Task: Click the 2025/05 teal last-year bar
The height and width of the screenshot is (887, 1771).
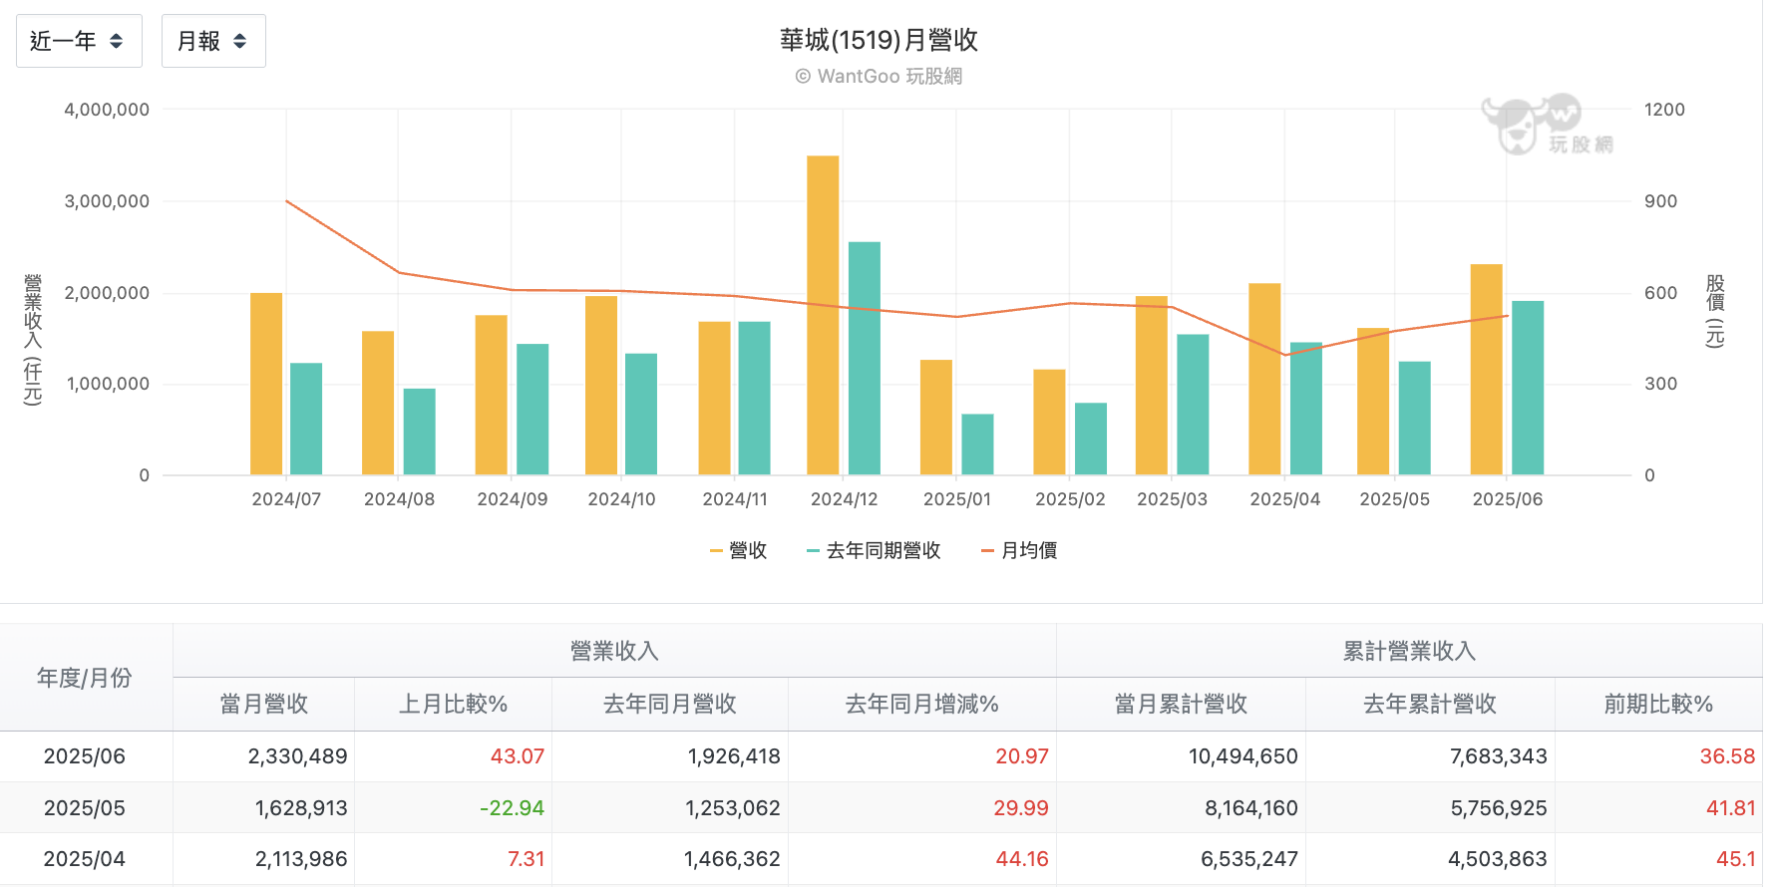Action: [1414, 418]
